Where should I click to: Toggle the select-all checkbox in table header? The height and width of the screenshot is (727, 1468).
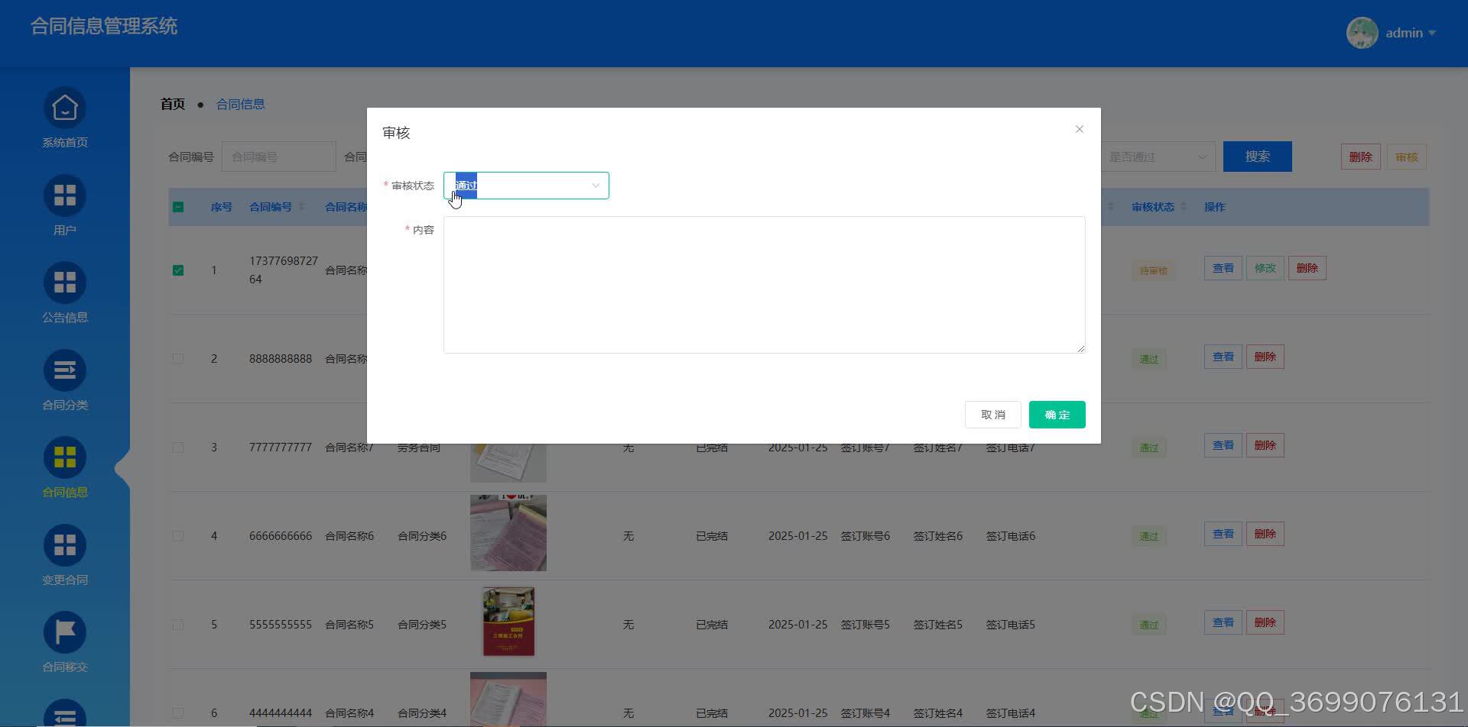pyautogui.click(x=178, y=207)
